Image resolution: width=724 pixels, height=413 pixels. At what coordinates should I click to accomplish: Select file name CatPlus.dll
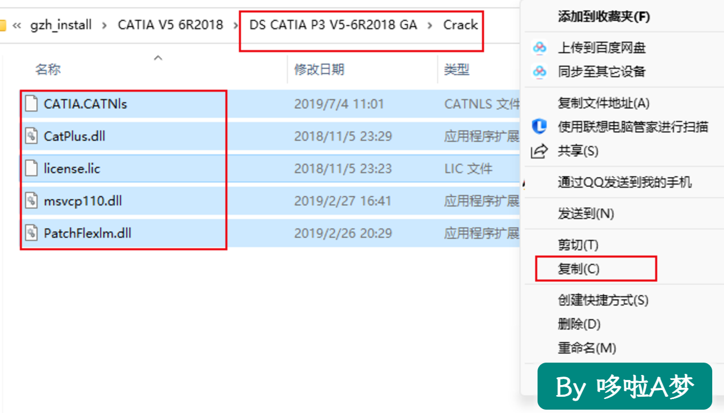pos(74,136)
